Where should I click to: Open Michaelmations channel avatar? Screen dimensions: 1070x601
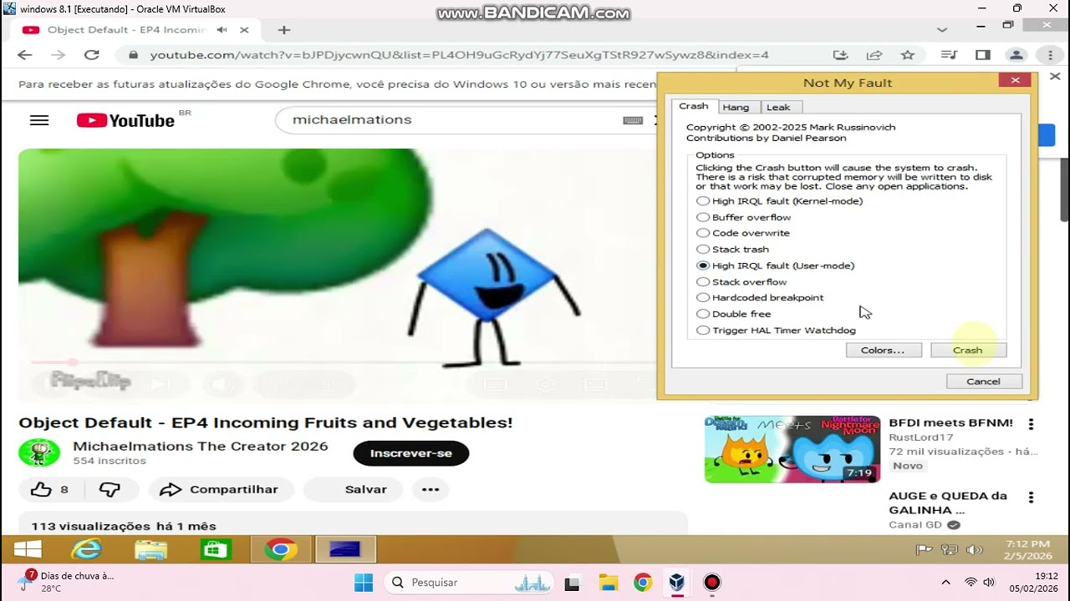(39, 452)
